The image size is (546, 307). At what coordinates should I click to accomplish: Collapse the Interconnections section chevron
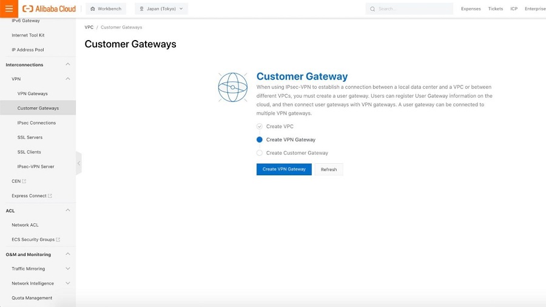coord(68,64)
